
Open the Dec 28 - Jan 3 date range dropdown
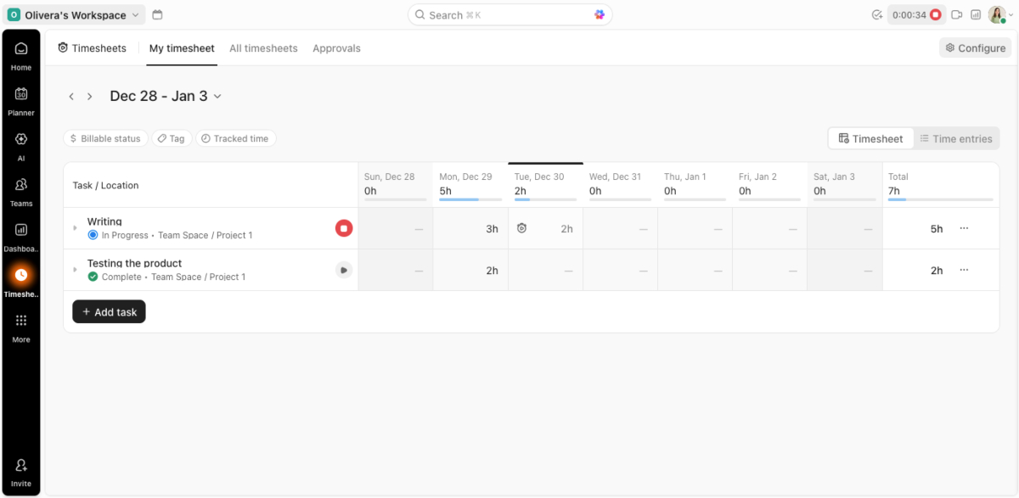(x=166, y=96)
